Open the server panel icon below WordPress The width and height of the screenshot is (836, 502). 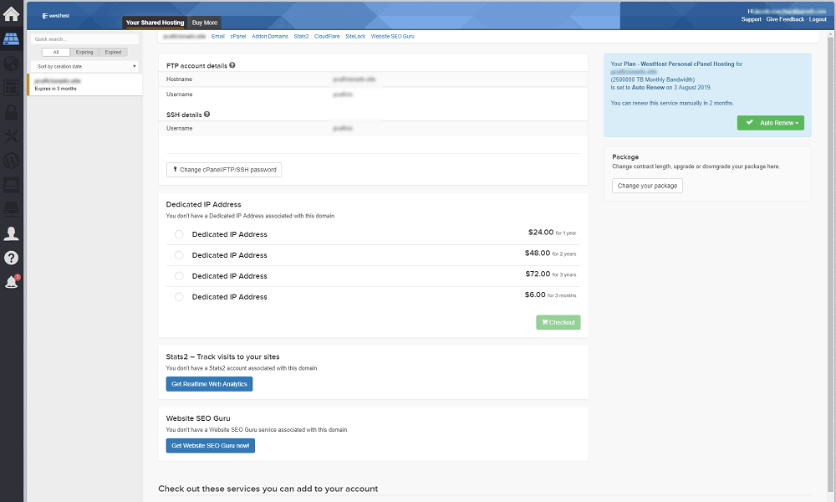(x=11, y=185)
